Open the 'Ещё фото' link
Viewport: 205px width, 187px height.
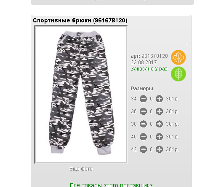pyautogui.click(x=81, y=169)
